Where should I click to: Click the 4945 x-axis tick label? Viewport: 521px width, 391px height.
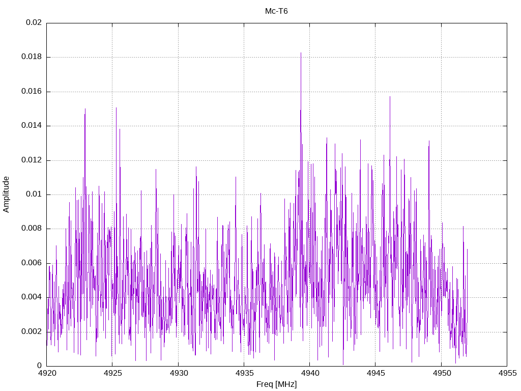[x=376, y=373]
